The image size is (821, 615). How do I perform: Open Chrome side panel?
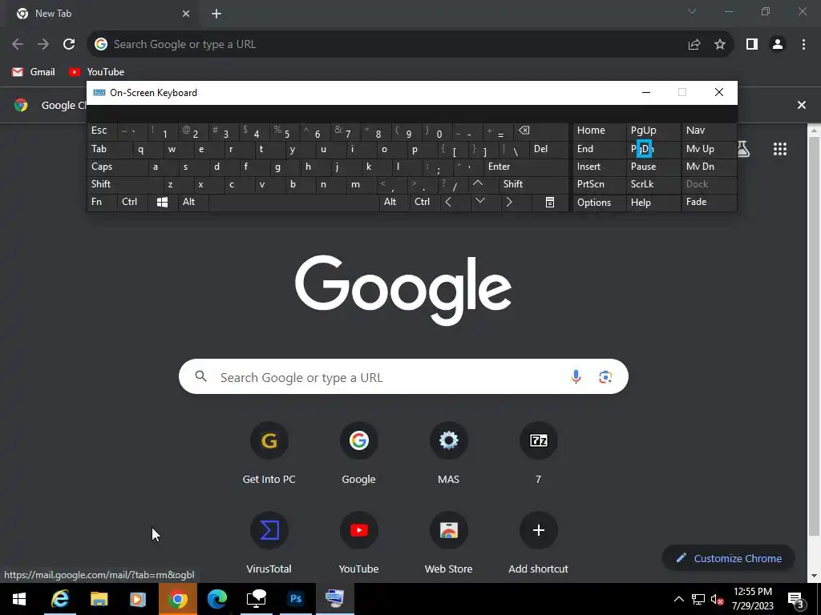pyautogui.click(x=752, y=45)
